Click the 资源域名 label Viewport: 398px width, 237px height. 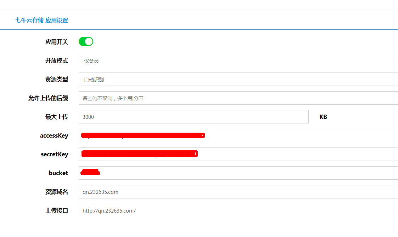(x=57, y=192)
